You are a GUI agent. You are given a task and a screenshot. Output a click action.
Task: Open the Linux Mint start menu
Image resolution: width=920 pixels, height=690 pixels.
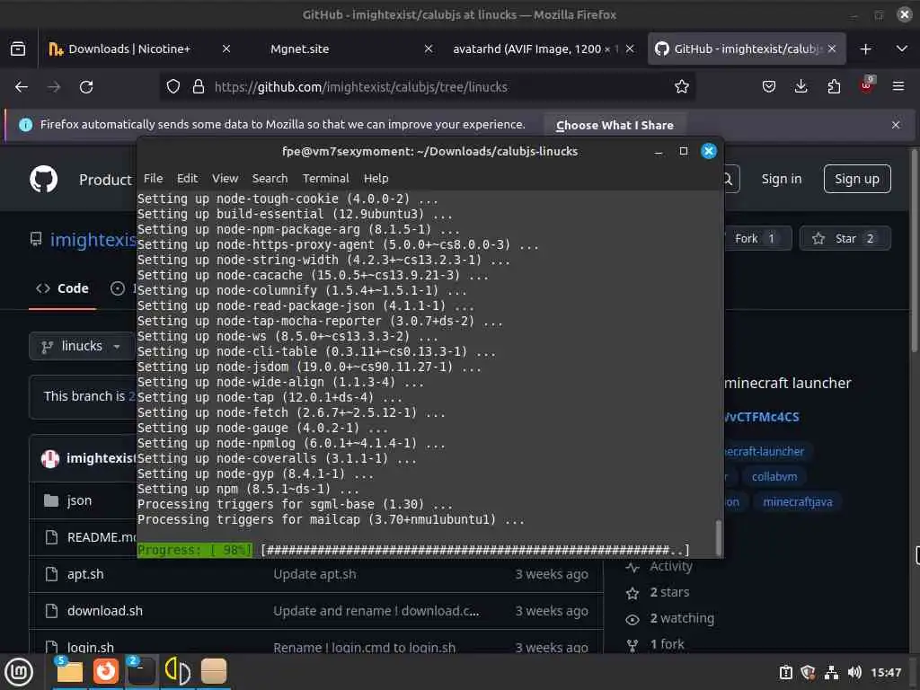(18, 672)
